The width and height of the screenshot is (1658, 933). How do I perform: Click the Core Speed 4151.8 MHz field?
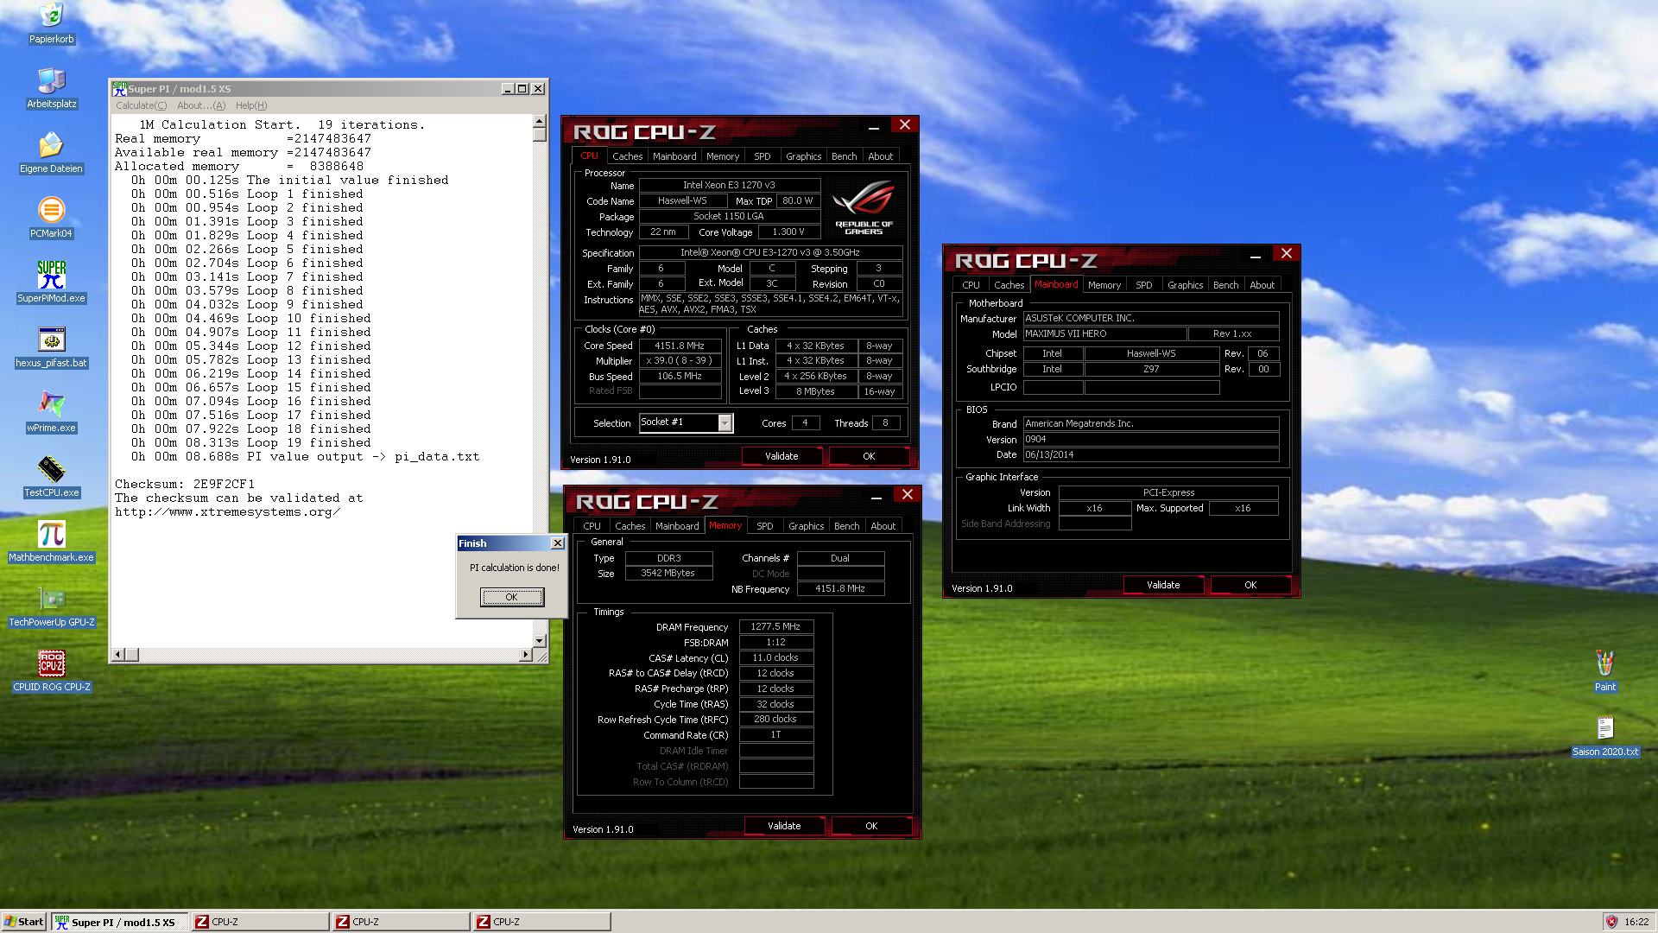pyautogui.click(x=680, y=346)
